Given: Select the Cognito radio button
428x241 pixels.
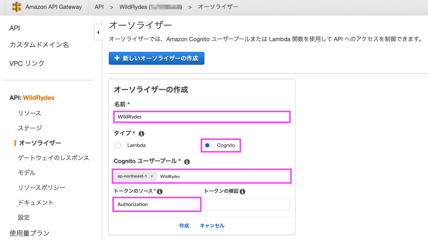Looking at the screenshot, I should pyautogui.click(x=207, y=145).
